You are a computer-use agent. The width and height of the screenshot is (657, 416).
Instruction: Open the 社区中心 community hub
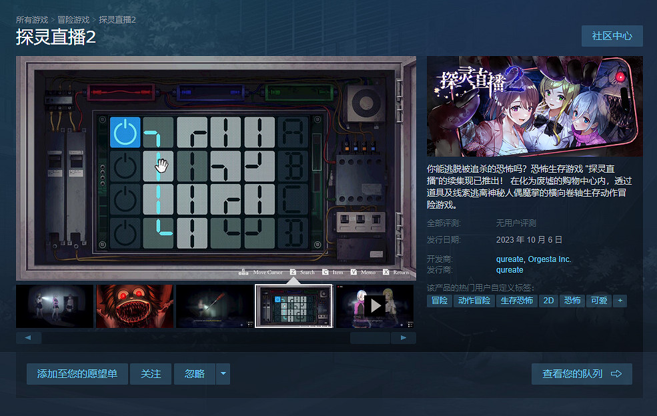coord(612,36)
